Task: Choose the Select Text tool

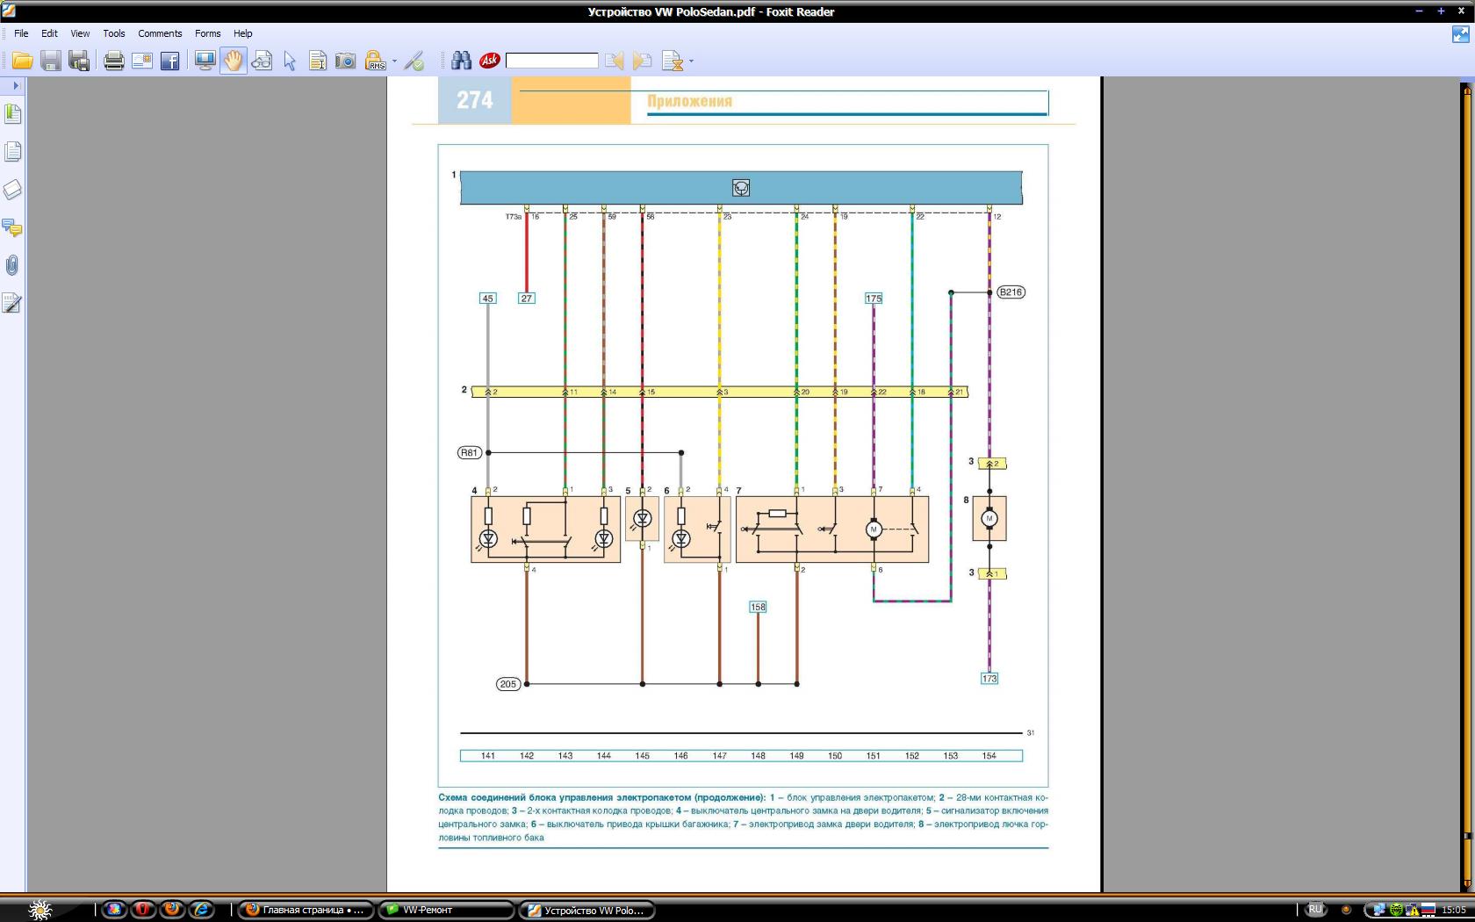Action: coord(318,61)
